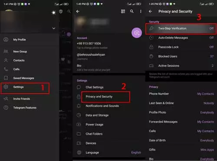Image resolution: width=217 pixels, height=161 pixels.
Task: Expand account list chevron in drawer header
Action: pos(54,29)
